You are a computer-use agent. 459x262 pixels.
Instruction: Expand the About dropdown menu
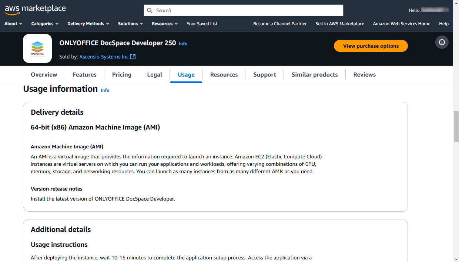tap(13, 24)
